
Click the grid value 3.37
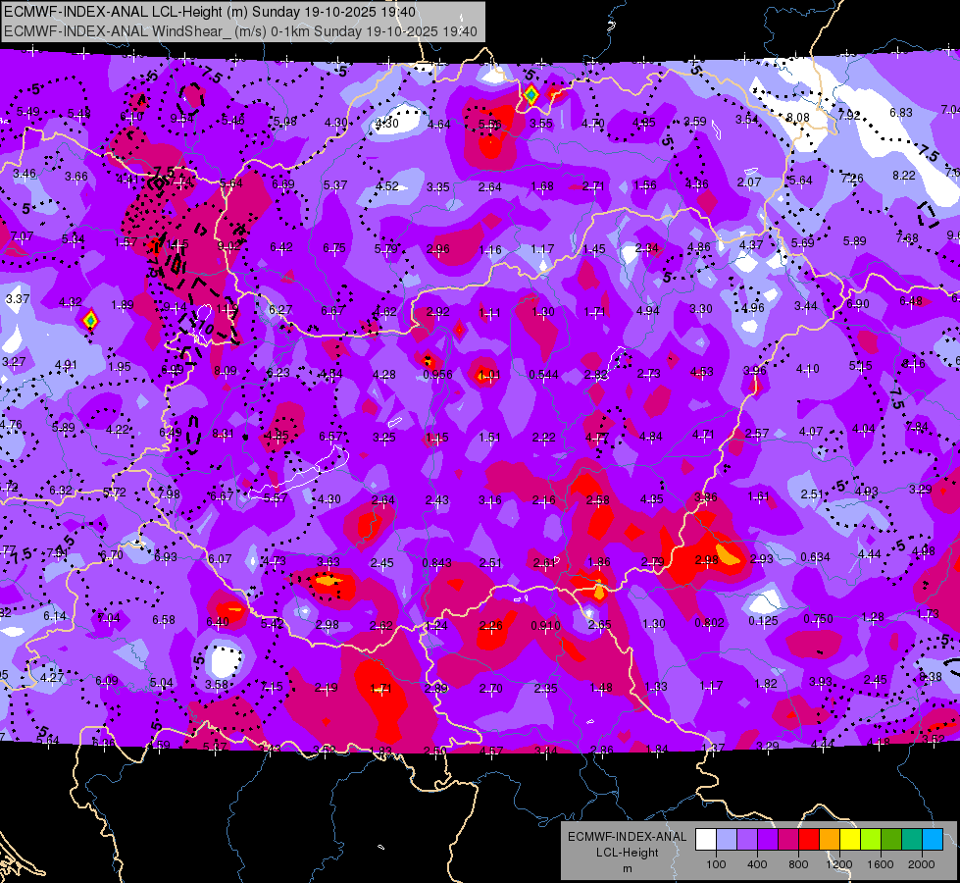[17, 299]
